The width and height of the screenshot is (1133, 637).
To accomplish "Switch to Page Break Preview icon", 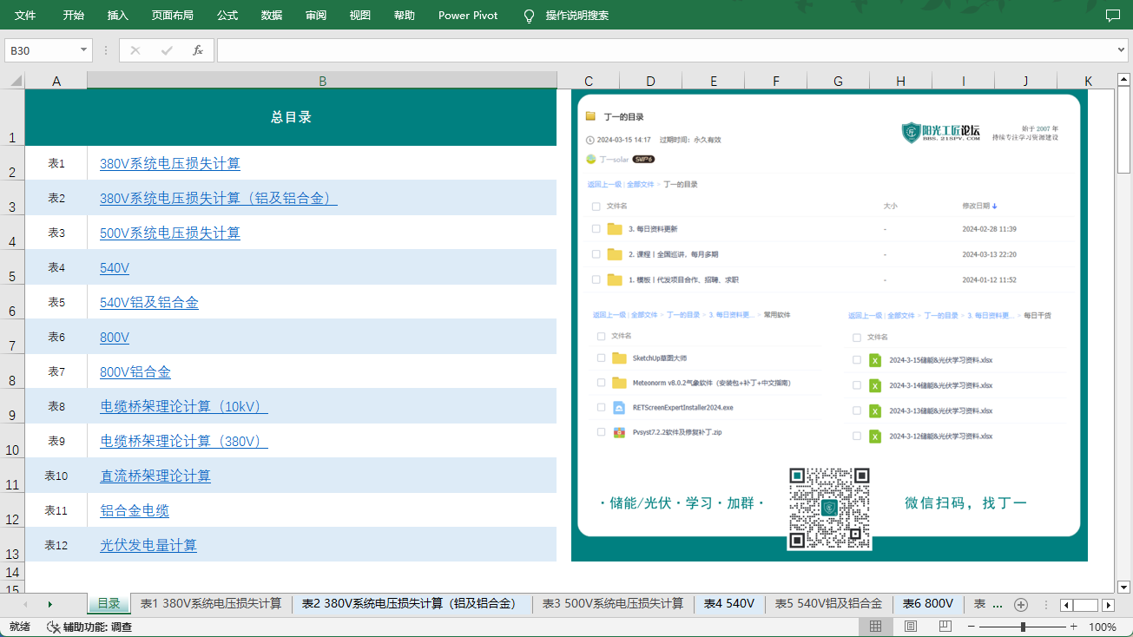I will [x=945, y=627].
